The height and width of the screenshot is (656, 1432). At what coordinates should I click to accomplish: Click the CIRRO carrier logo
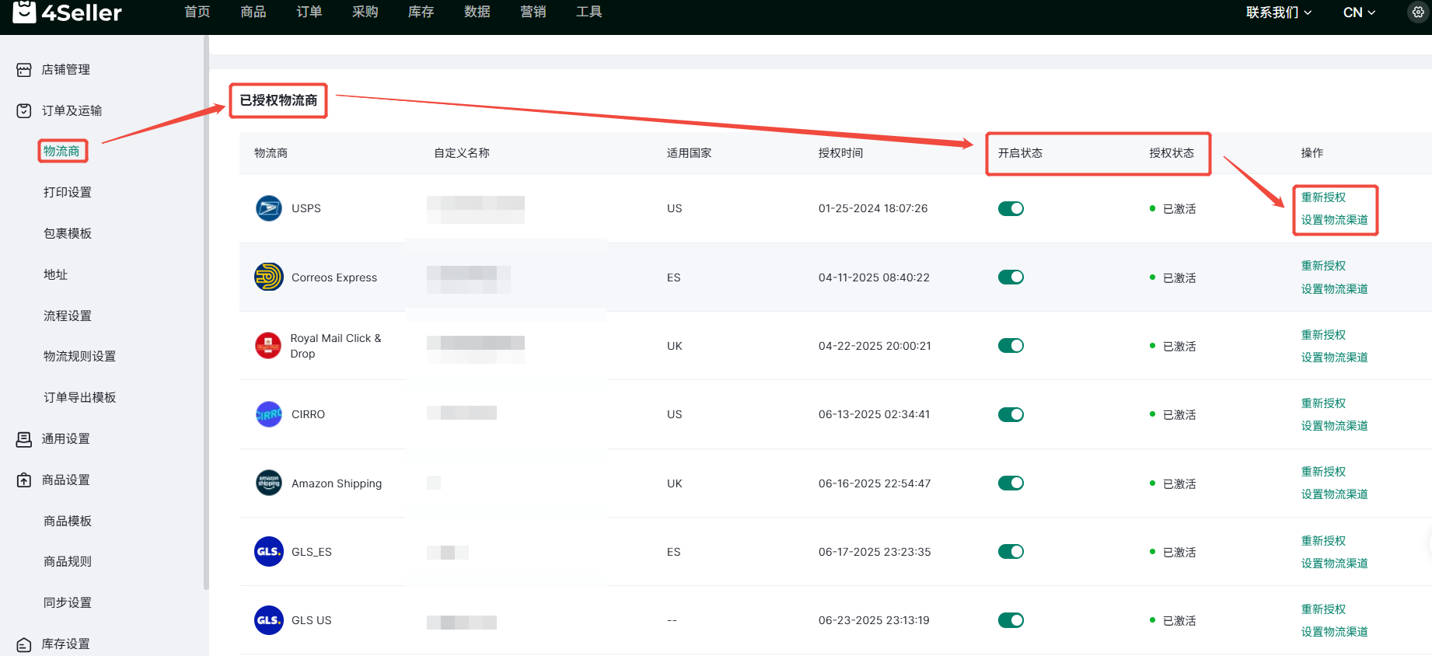(268, 414)
